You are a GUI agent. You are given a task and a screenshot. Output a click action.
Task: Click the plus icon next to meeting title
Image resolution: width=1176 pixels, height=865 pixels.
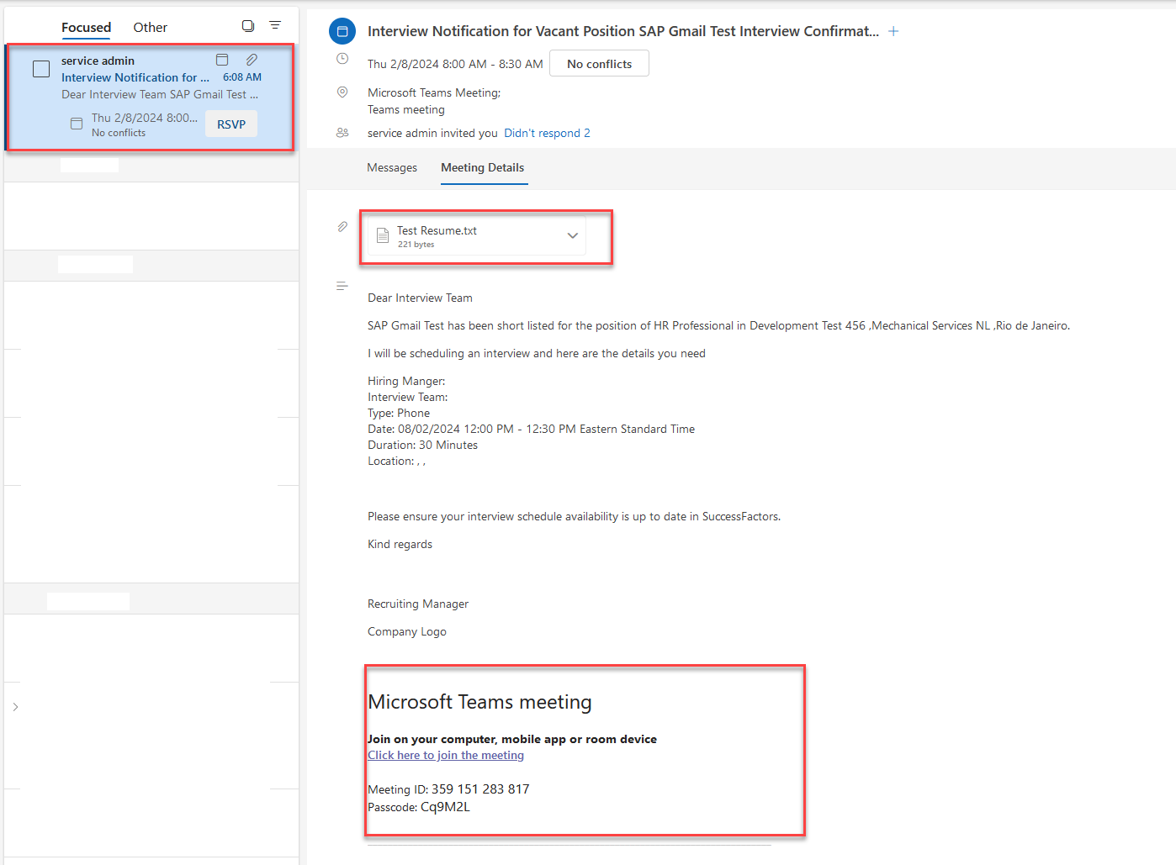(893, 31)
